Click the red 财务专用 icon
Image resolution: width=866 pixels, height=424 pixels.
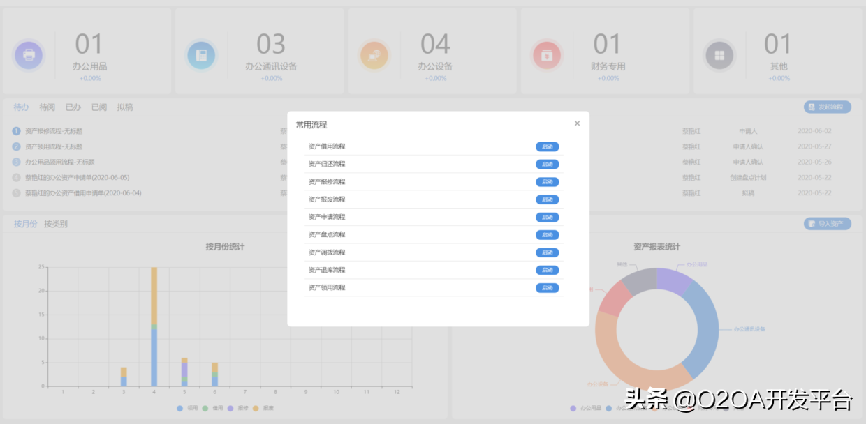click(x=548, y=54)
